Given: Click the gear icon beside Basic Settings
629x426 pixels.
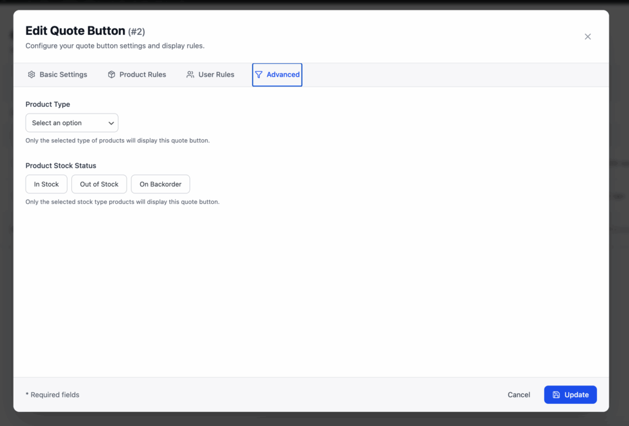Looking at the screenshot, I should 31,75.
